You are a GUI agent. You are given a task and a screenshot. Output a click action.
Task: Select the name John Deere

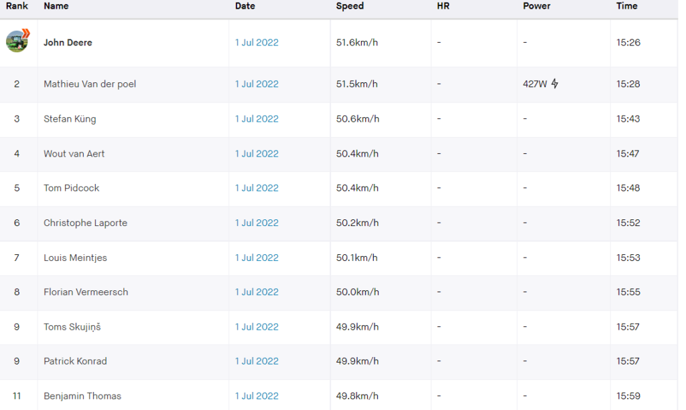click(68, 42)
